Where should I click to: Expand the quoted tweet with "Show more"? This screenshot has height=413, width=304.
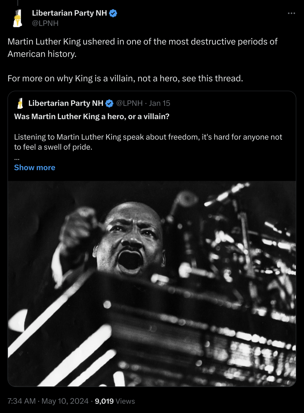click(x=35, y=167)
